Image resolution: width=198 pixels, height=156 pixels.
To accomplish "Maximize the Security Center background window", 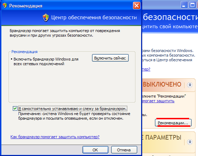I will [192, 5].
